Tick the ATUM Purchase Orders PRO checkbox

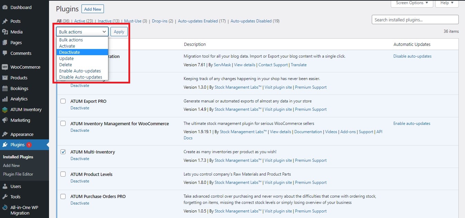[63, 196]
